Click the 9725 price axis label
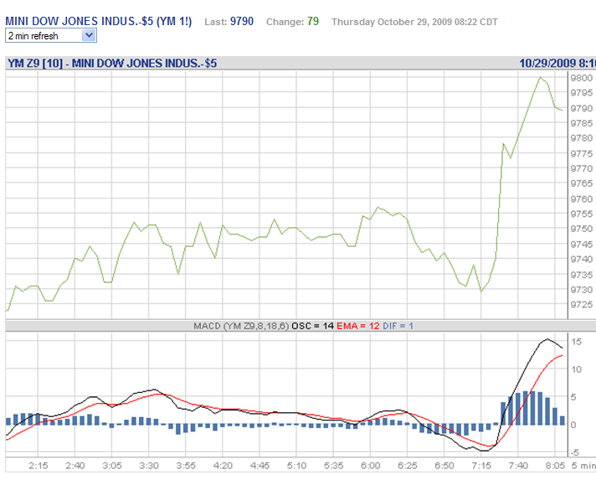This screenshot has height=480, width=596. tap(581, 304)
